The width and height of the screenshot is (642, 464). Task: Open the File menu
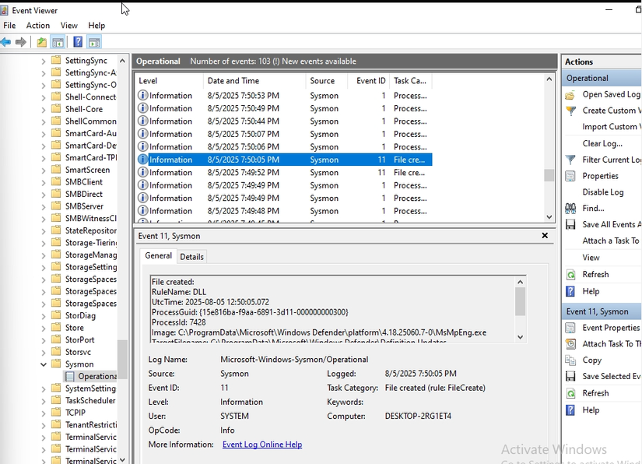click(x=9, y=26)
